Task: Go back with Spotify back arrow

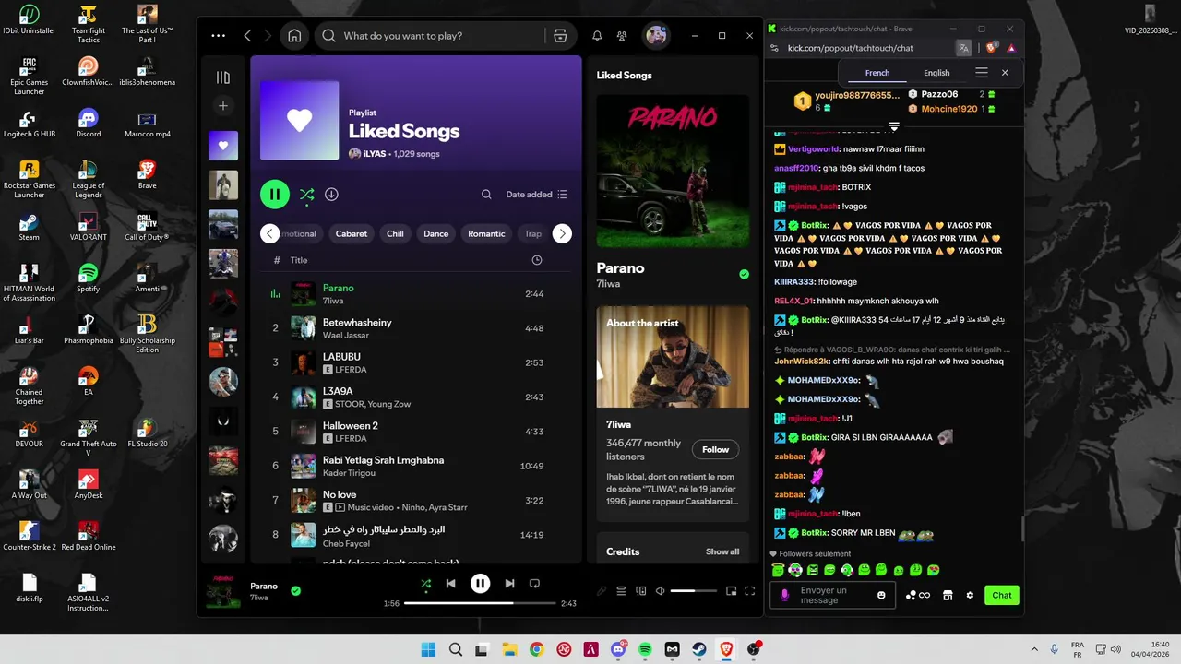Action: pyautogui.click(x=247, y=36)
